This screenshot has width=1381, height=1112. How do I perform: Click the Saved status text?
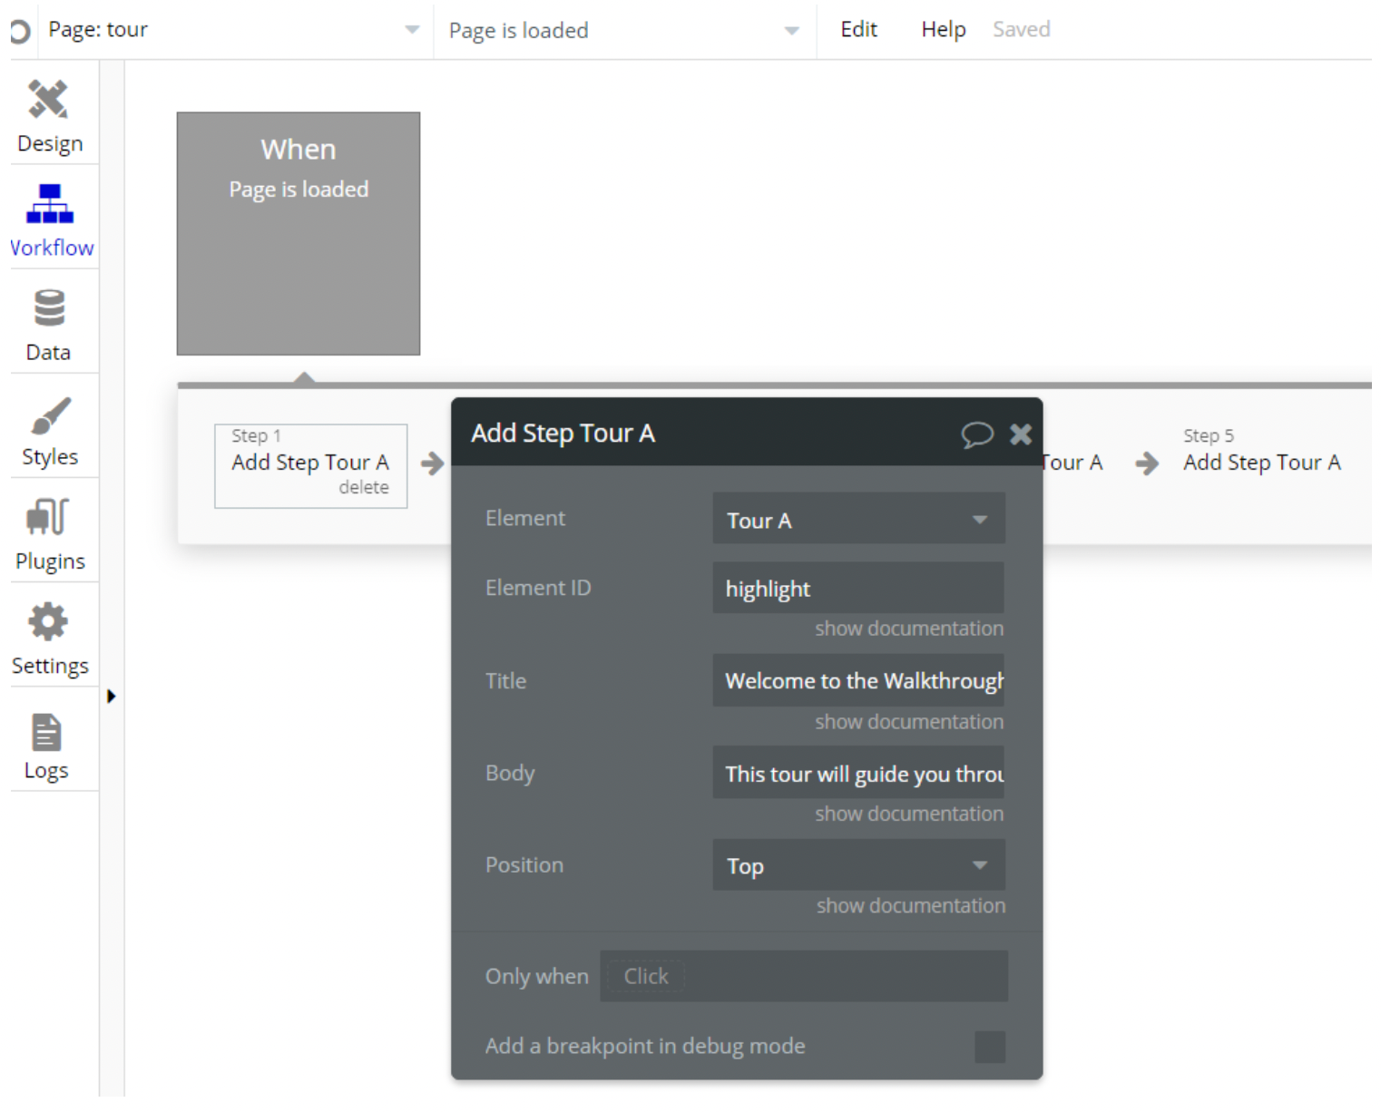click(x=1021, y=30)
